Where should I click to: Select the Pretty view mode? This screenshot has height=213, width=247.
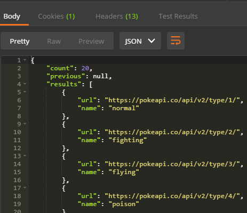click(20, 41)
